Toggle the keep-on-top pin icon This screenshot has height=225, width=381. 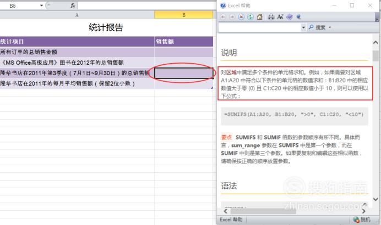[x=298, y=16]
